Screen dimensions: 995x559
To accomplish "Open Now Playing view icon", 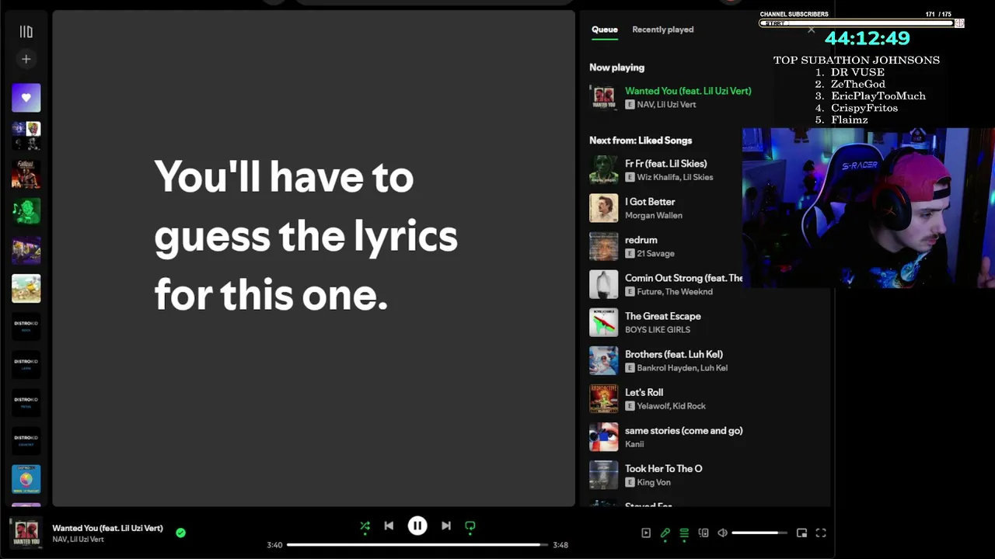I will coord(646,533).
